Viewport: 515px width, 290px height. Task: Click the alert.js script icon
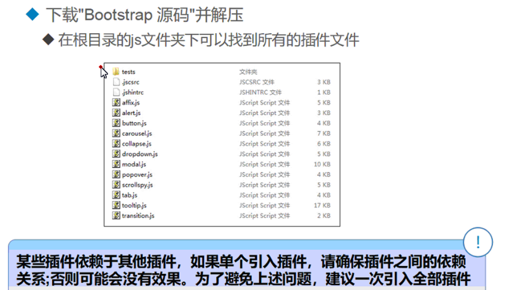tap(116, 113)
